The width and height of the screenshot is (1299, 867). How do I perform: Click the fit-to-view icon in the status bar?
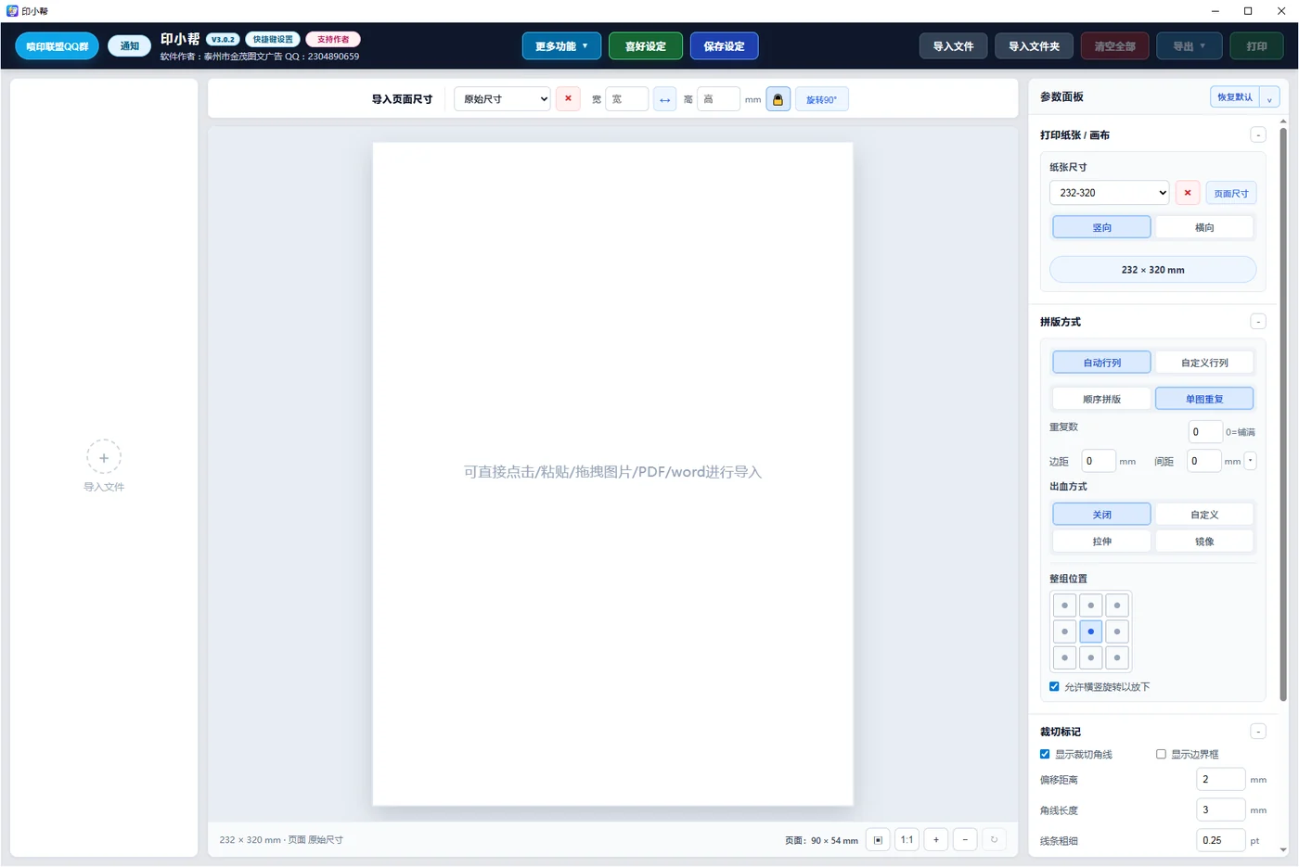pyautogui.click(x=878, y=840)
